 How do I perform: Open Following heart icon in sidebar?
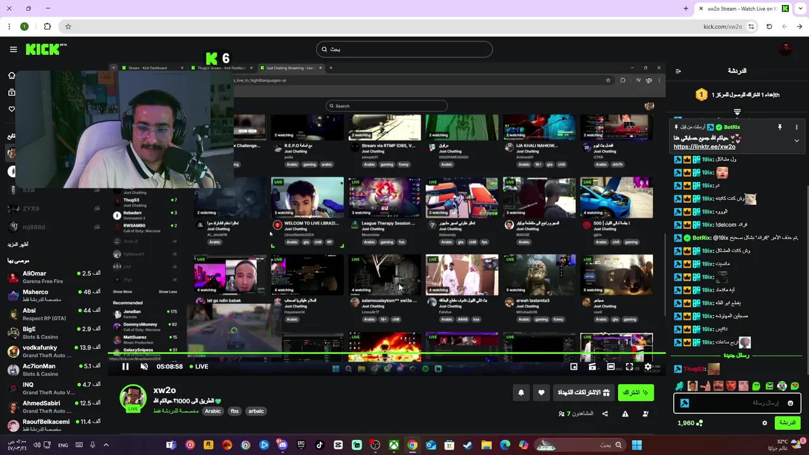(11, 109)
